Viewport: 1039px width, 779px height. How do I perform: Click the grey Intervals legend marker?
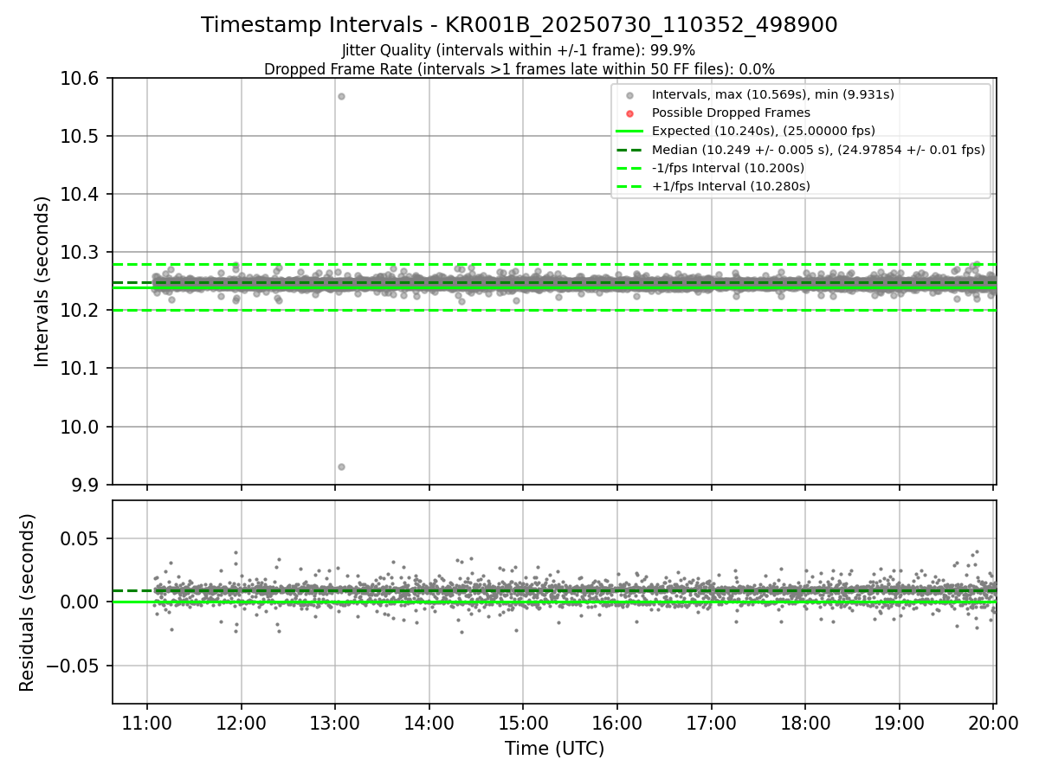click(629, 95)
